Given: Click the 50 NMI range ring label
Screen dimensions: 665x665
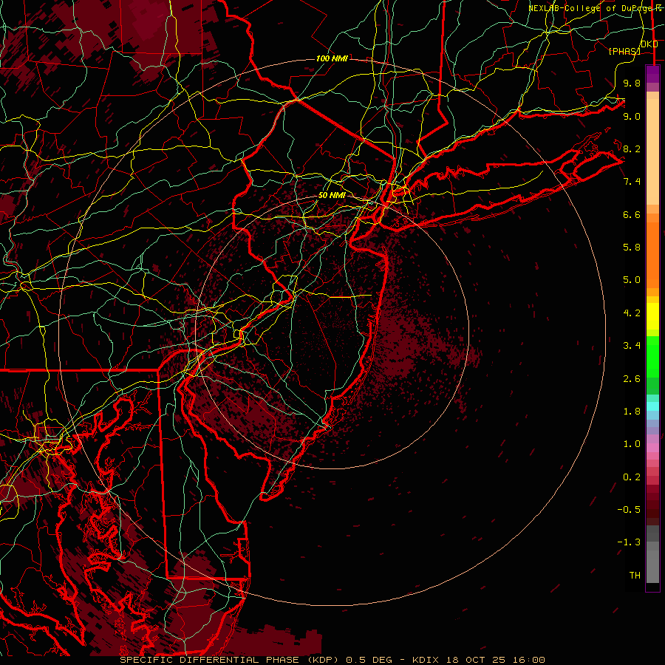Looking at the screenshot, I should (x=332, y=195).
